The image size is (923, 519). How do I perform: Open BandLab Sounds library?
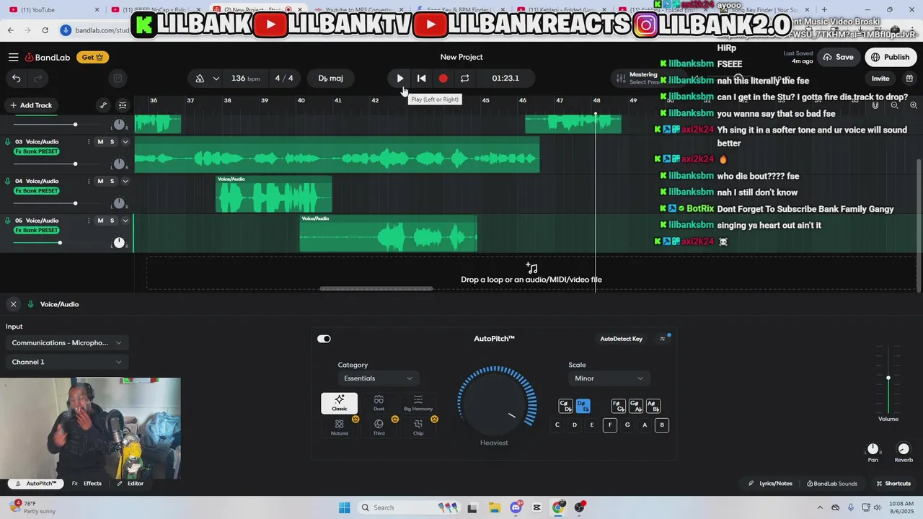(x=832, y=484)
